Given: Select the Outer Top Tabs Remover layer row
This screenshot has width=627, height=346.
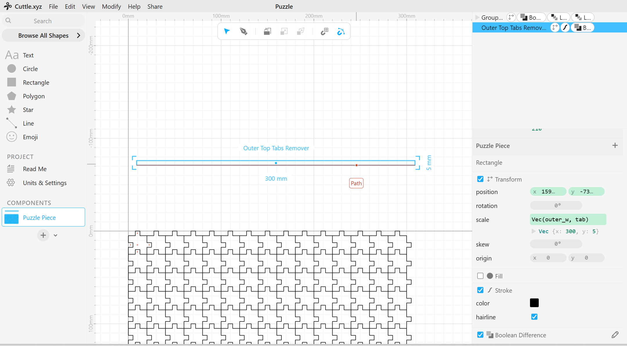Looking at the screenshot, I should pos(549,28).
